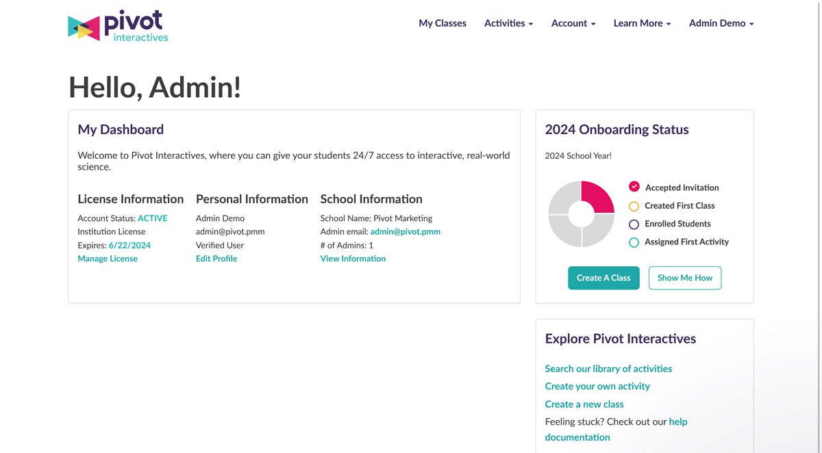Viewport: 822px width, 453px height.
Task: Open View Information for school
Action: coord(353,259)
